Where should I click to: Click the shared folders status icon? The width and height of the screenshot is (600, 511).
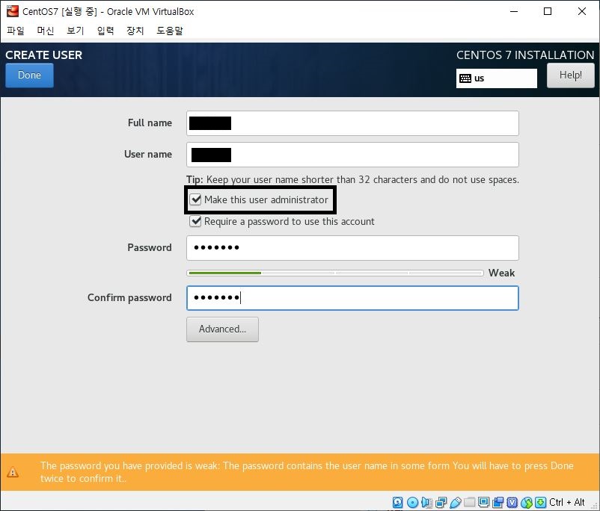coord(470,502)
